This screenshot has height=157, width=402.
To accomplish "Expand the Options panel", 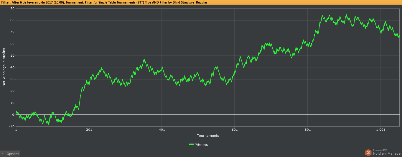I will tap(10, 154).
